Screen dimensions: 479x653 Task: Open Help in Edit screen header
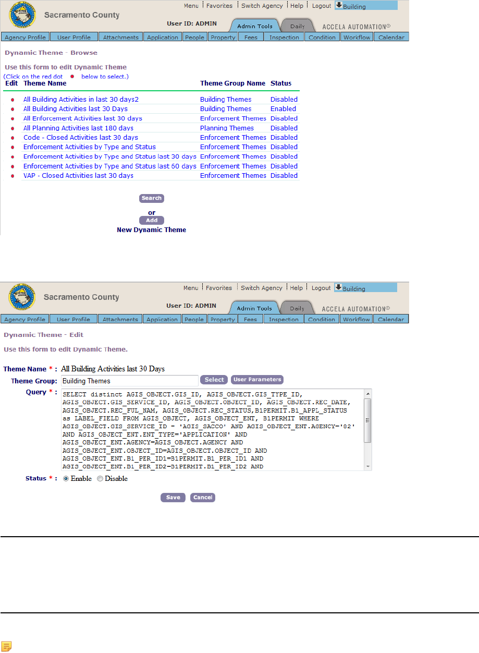(x=297, y=288)
